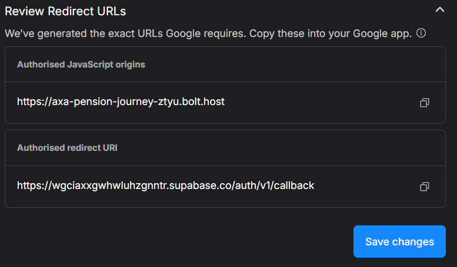Copy the Authorised JavaScript origins URL

pos(424,102)
